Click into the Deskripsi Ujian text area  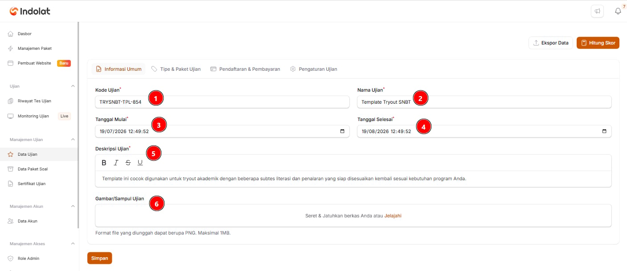coord(353,178)
